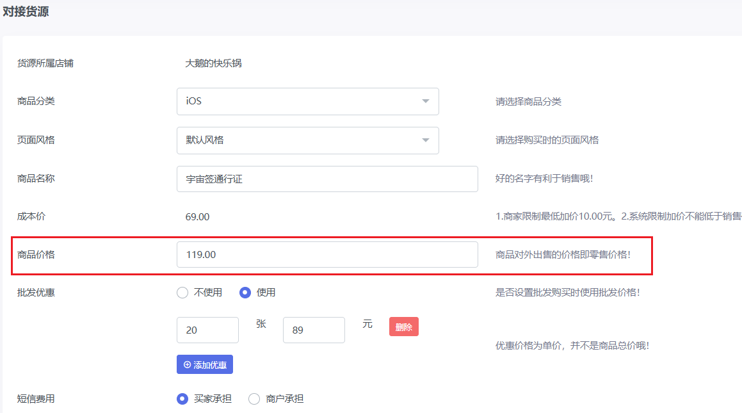Click the 优惠价格为单价 notice text
This screenshot has width=742, height=413.
pos(572,346)
